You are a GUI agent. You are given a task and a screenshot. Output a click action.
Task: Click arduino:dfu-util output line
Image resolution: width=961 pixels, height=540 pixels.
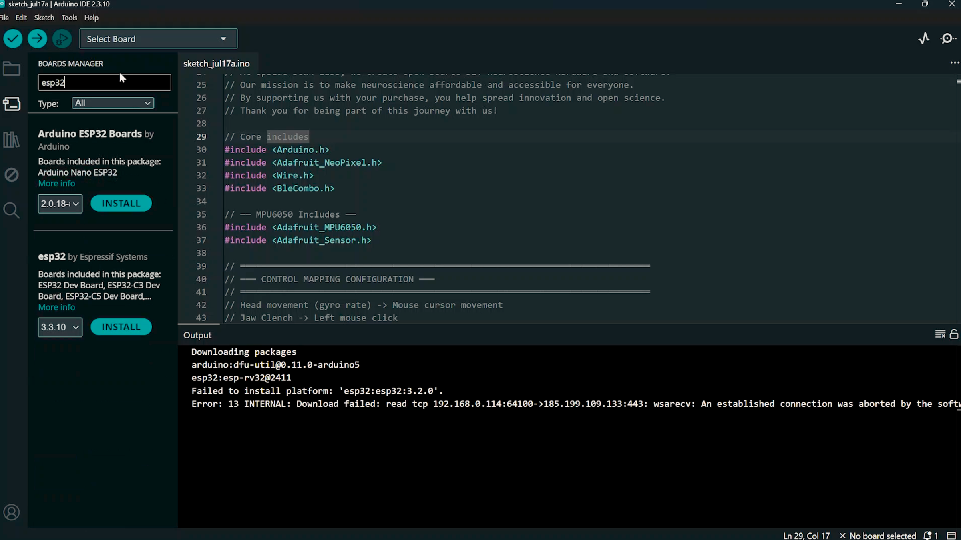tap(275, 365)
